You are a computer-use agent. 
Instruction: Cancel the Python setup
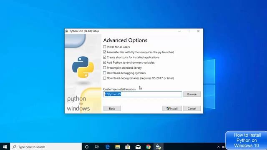[192, 108]
